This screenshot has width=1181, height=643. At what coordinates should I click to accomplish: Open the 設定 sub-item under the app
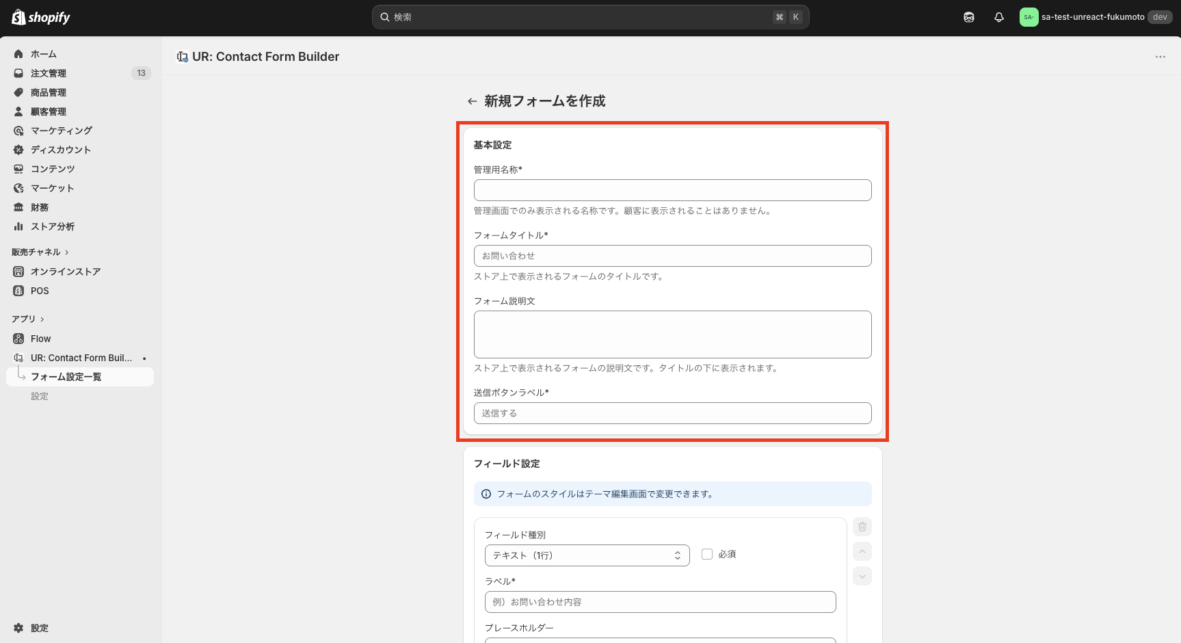[x=40, y=396]
